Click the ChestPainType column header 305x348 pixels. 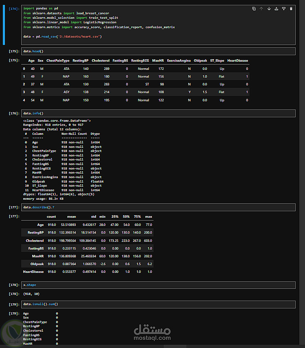click(58, 60)
